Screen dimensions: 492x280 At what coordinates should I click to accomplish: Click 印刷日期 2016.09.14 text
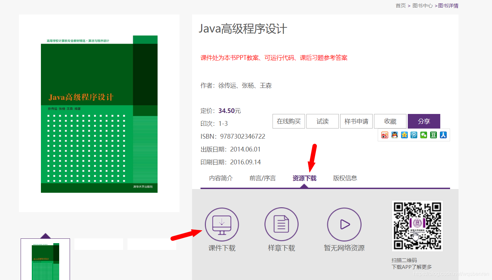[231, 162]
